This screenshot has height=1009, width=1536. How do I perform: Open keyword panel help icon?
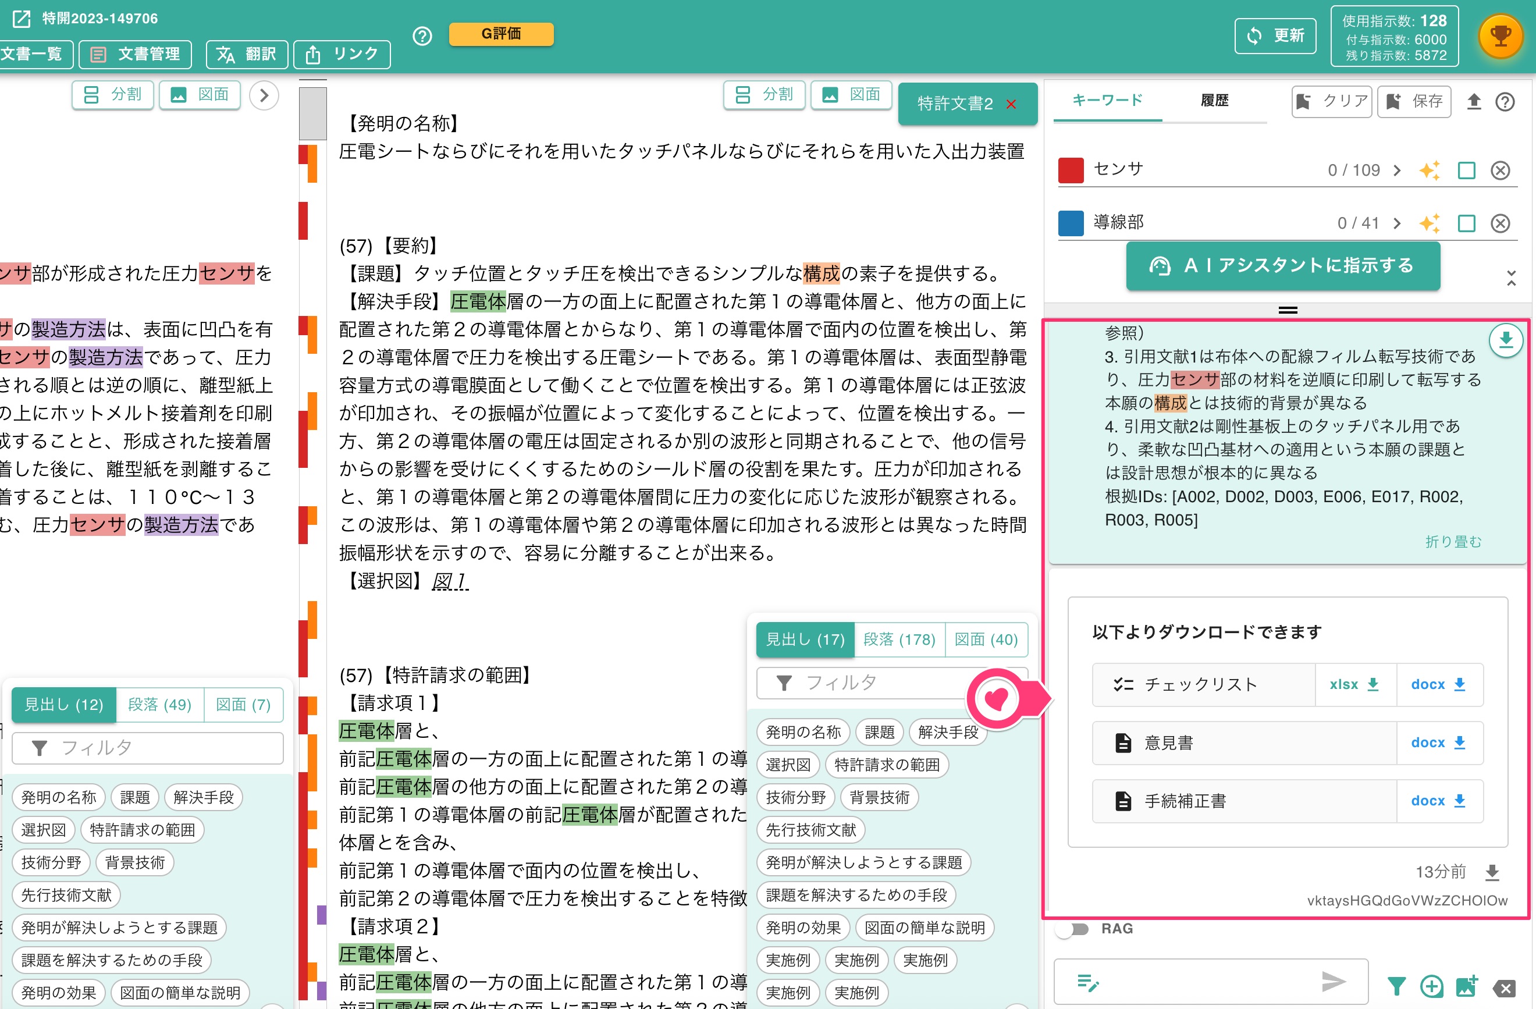point(1505,101)
